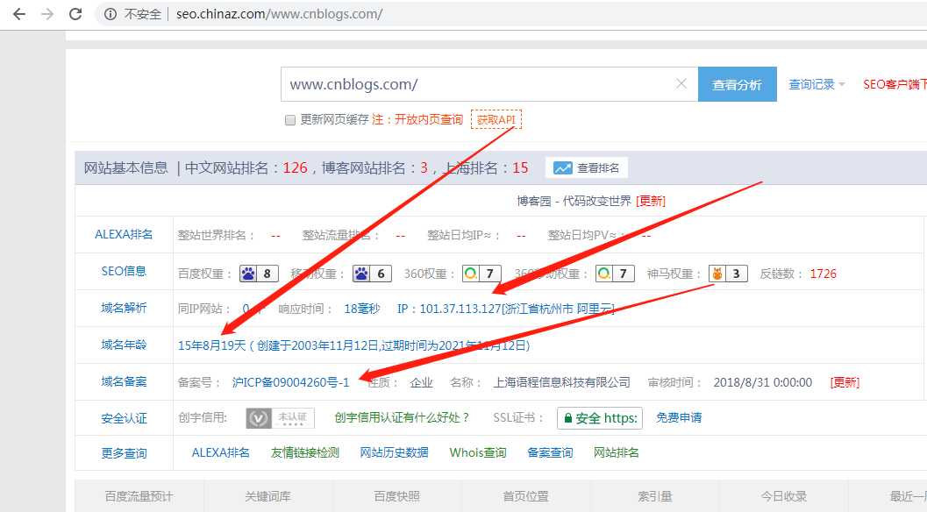Click the mobile weight paw icon showing 6
The image size is (927, 512).
tap(361, 274)
